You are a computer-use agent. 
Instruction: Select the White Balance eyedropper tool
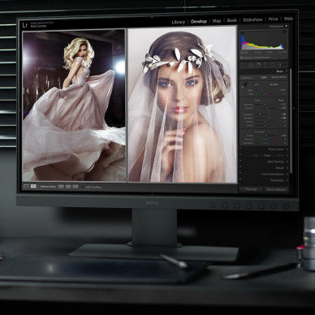coord(244,85)
